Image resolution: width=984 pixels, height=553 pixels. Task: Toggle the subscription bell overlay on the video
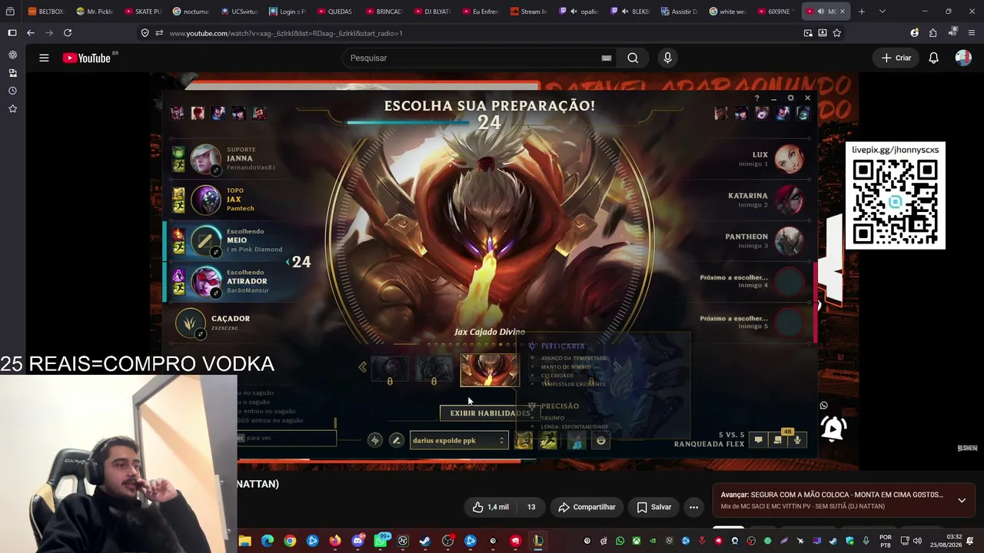833,428
